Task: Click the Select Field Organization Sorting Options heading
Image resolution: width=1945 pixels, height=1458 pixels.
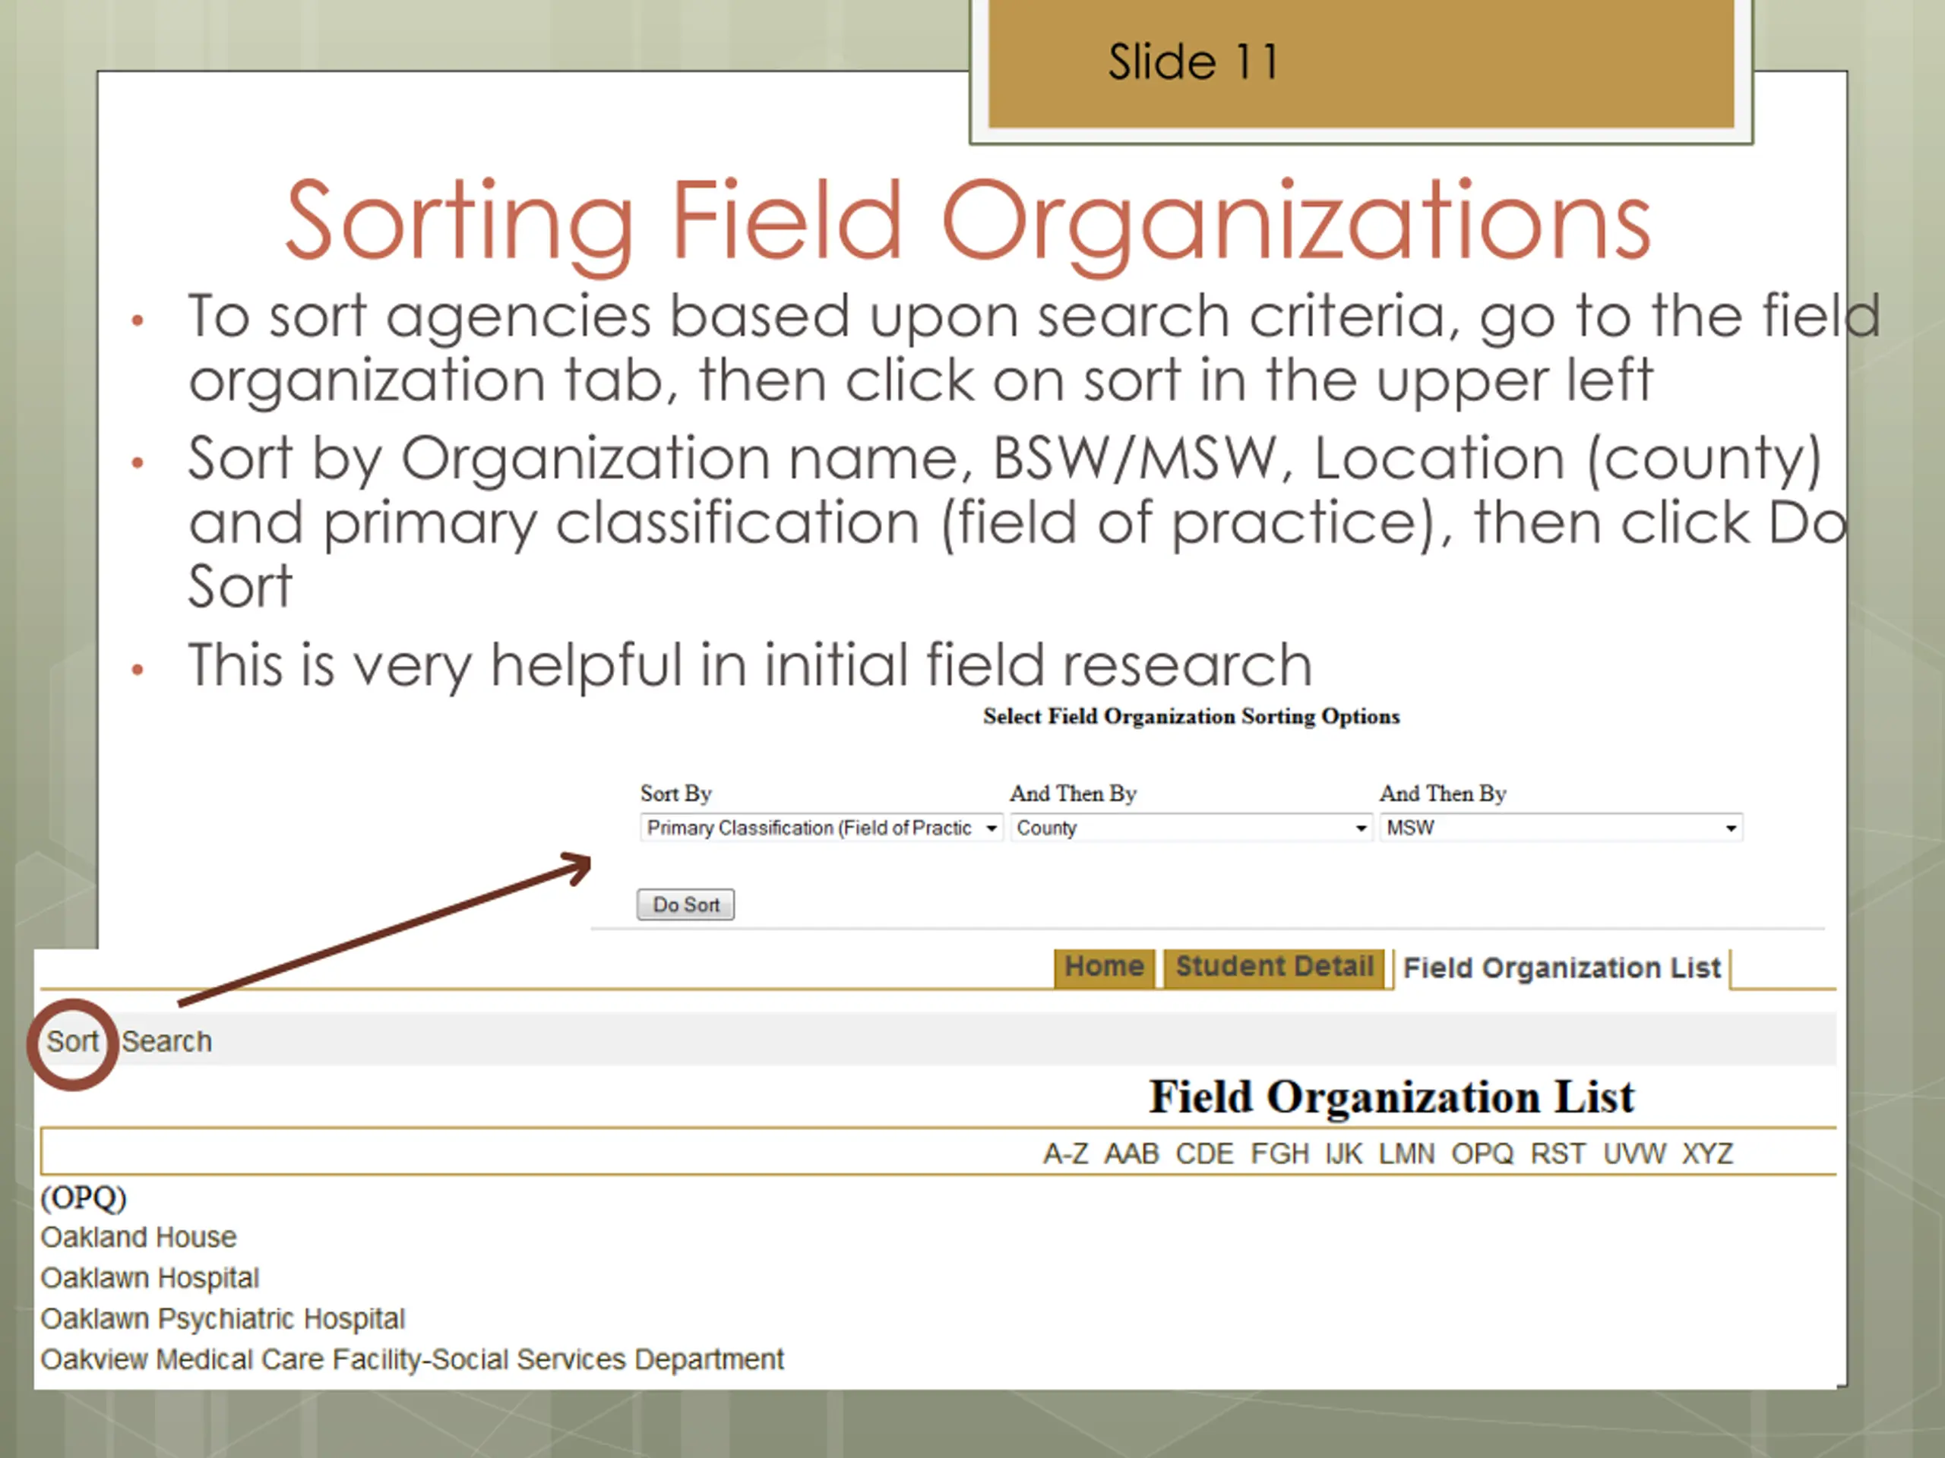Action: [x=1191, y=716]
